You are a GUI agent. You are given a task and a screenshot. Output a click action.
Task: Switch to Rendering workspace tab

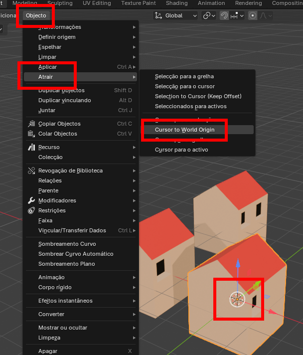tap(249, 3)
